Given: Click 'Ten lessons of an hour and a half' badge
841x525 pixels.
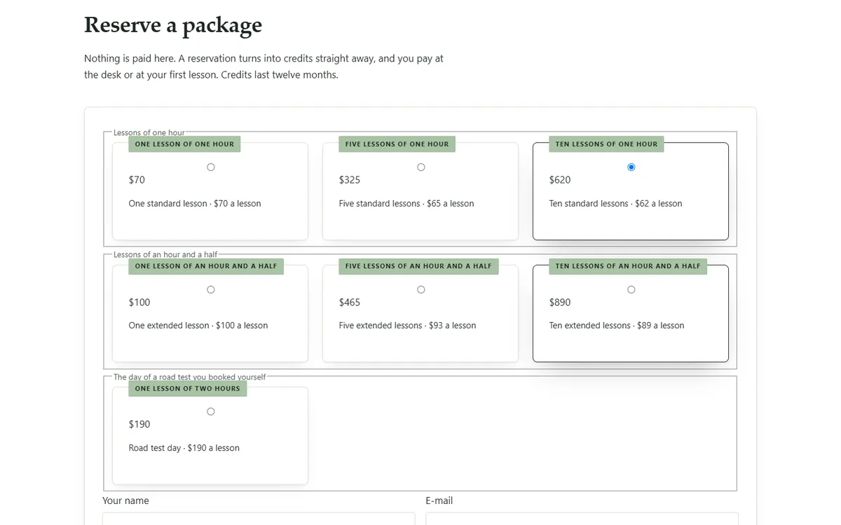Looking at the screenshot, I should pyautogui.click(x=628, y=266).
